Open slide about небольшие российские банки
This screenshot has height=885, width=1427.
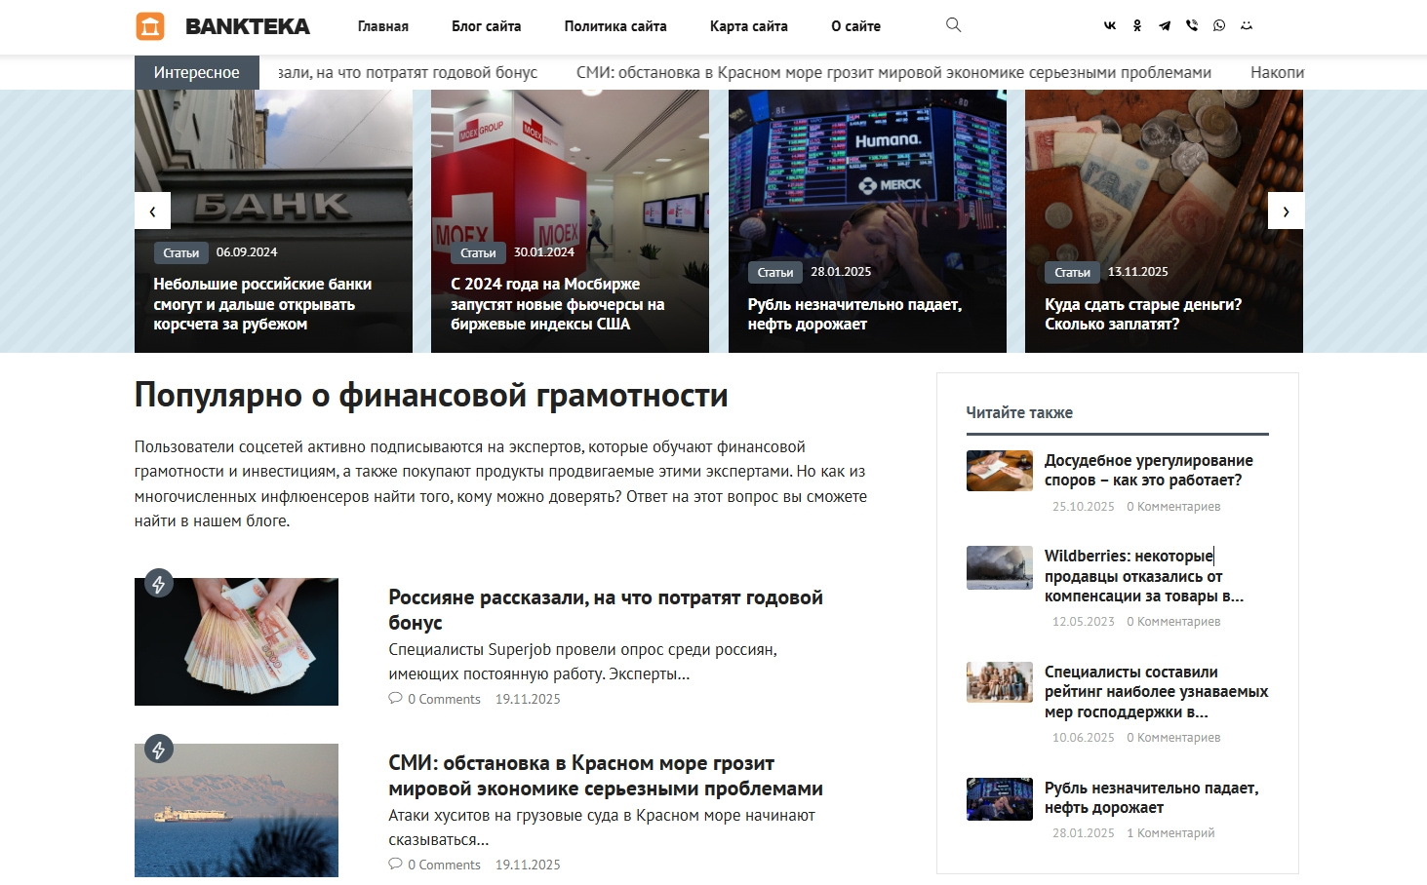click(262, 304)
